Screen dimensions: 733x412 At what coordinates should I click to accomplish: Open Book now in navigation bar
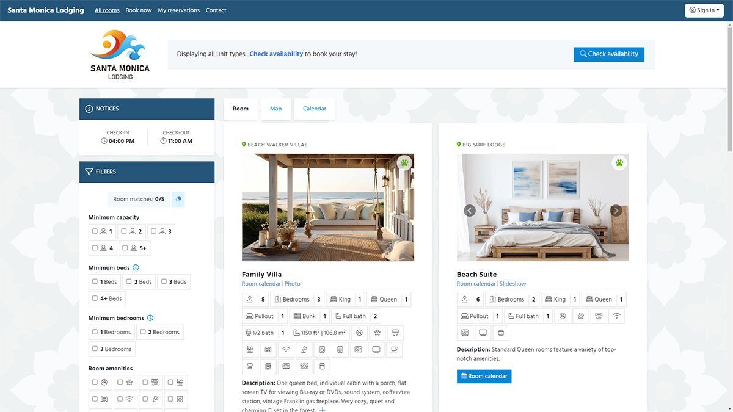(139, 10)
